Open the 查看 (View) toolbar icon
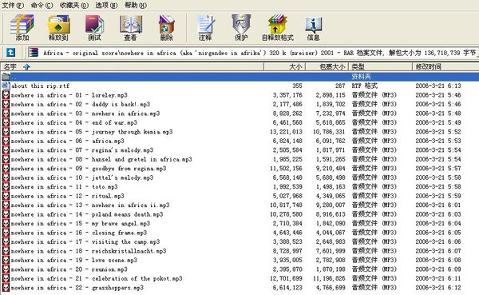Screen dimensions: 479x295 (x=130, y=27)
